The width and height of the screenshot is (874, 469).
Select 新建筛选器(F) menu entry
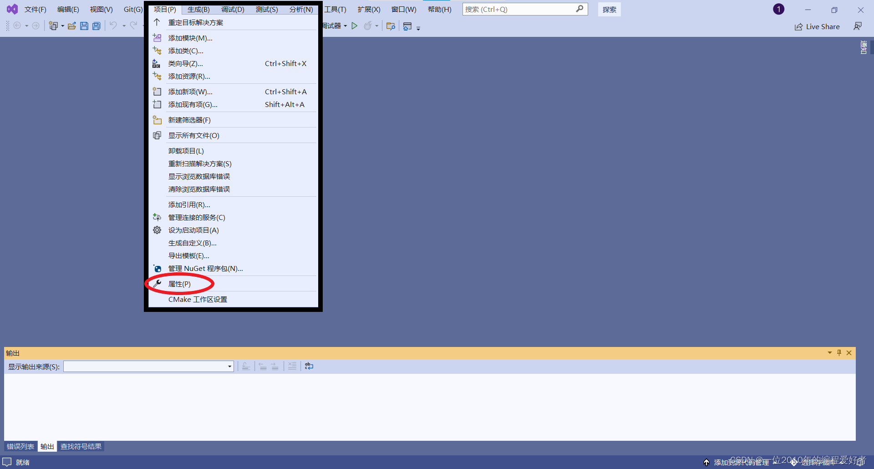(233, 120)
